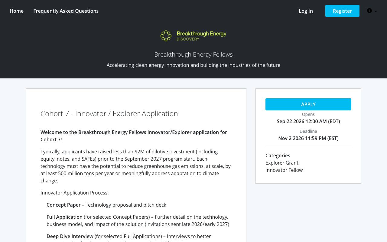Click the 'Typically, applicants have raised' paragraph

136,166
